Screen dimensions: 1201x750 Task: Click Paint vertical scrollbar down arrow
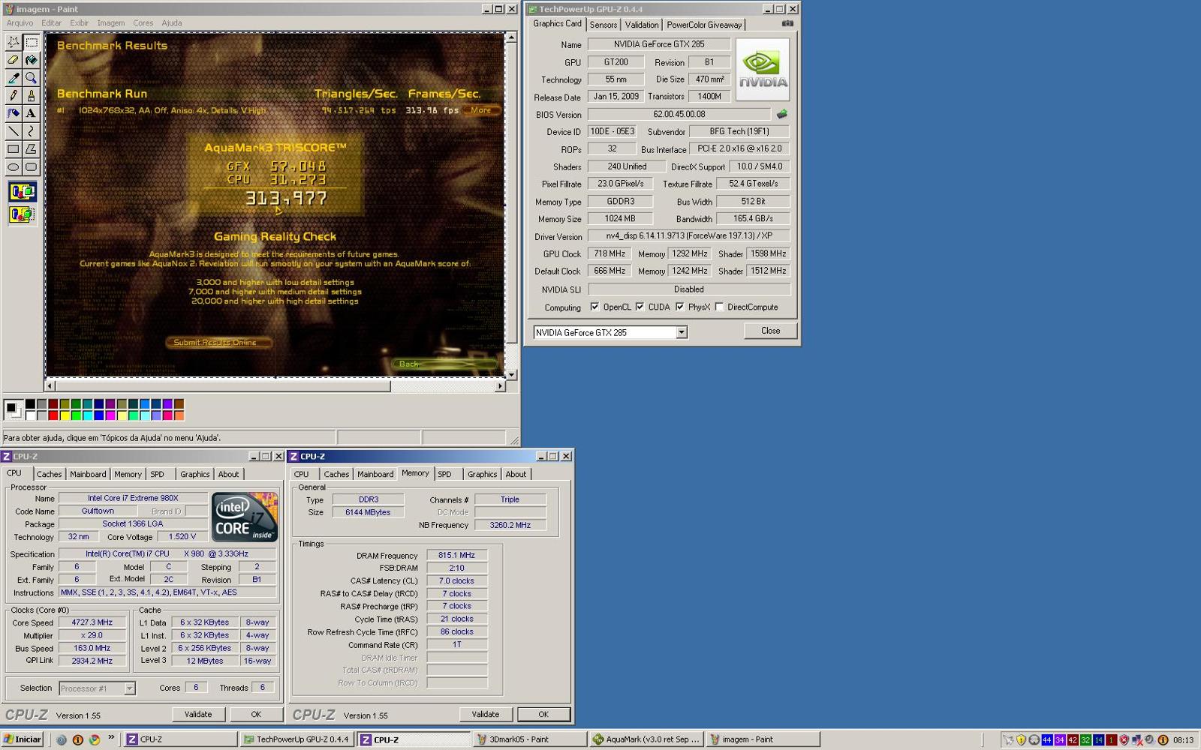(511, 374)
